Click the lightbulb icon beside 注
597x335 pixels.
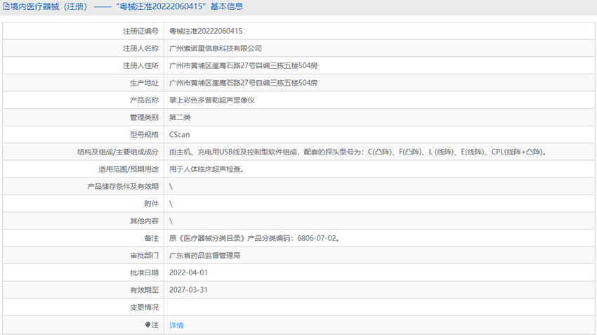point(147,324)
